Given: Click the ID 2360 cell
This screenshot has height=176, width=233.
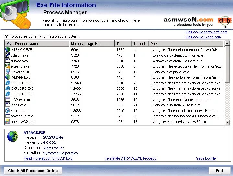Looking at the screenshot, I should [x=120, y=88].
